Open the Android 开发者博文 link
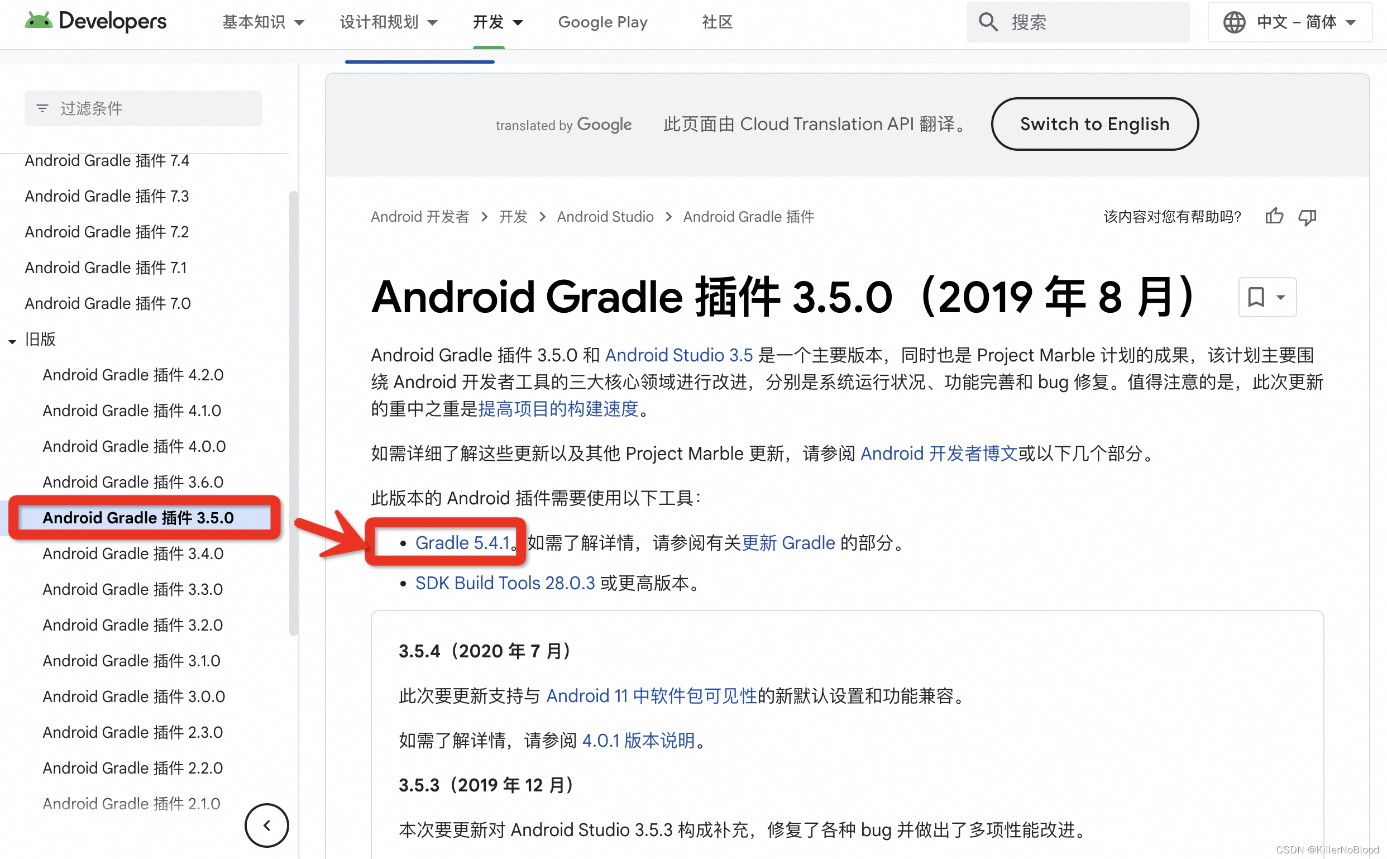This screenshot has width=1387, height=859. pyautogui.click(x=939, y=454)
